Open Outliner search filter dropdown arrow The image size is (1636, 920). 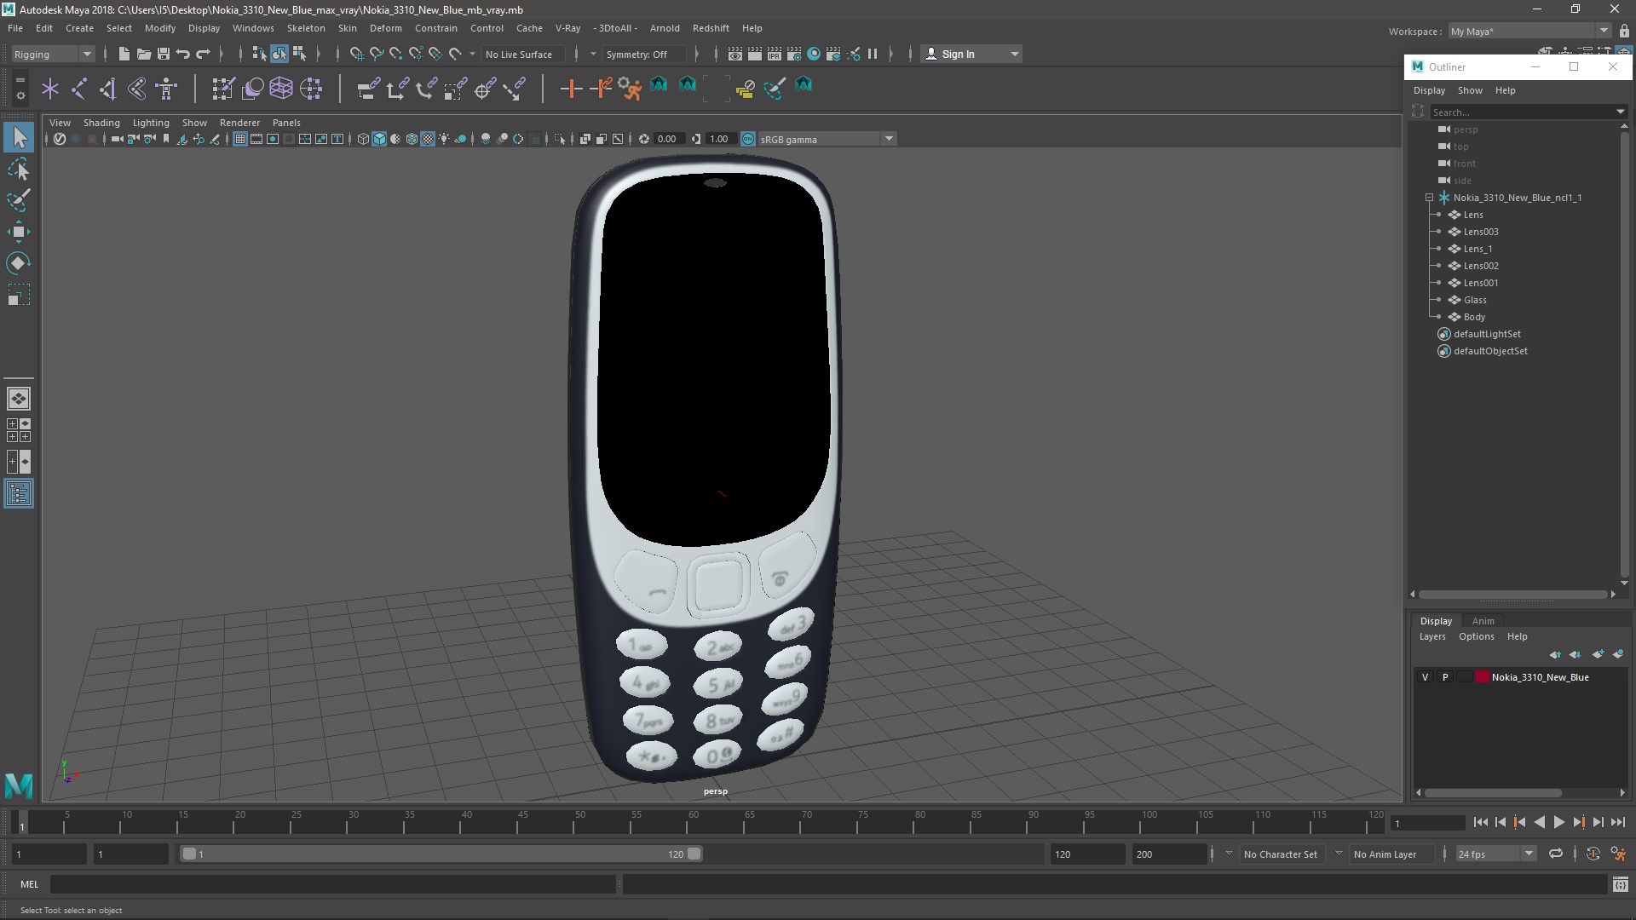1620,112
